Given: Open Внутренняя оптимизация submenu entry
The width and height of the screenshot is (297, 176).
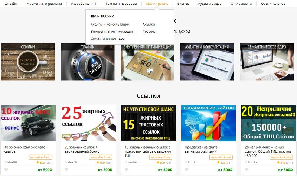Looking at the screenshot, I should click(x=112, y=32).
